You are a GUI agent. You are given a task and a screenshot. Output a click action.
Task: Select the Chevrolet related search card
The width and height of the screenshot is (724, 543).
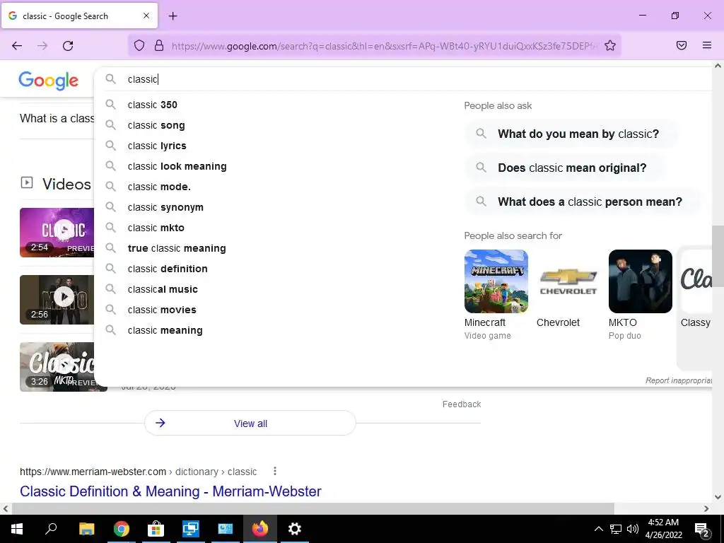568,289
